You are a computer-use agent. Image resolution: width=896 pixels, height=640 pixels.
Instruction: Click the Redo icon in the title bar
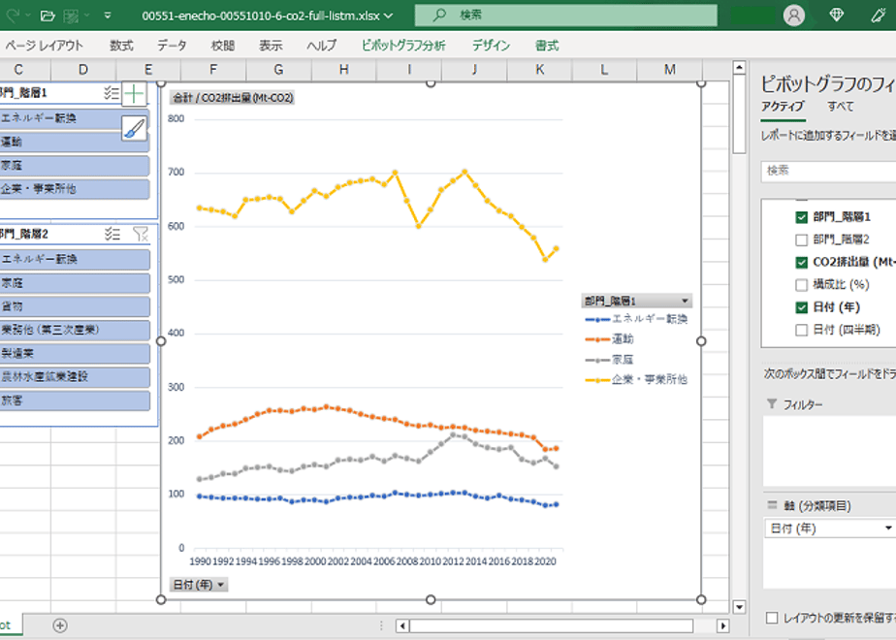coord(12,16)
